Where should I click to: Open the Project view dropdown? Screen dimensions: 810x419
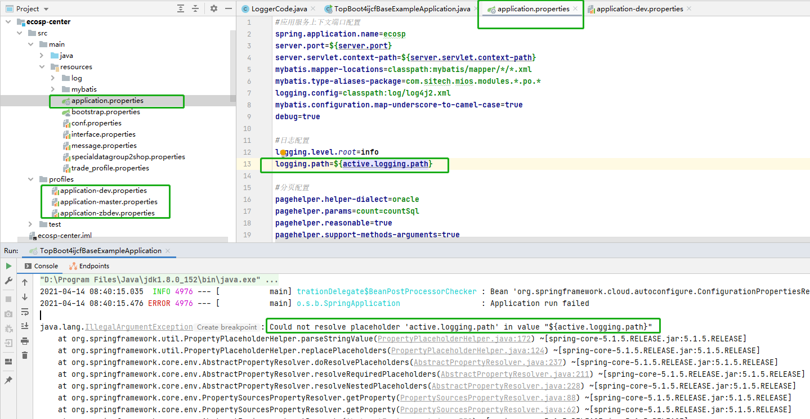coord(46,9)
